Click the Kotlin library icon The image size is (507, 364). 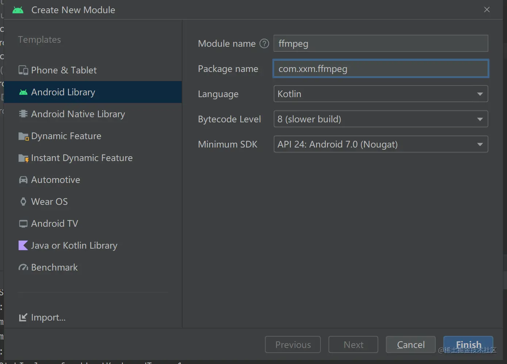23,245
